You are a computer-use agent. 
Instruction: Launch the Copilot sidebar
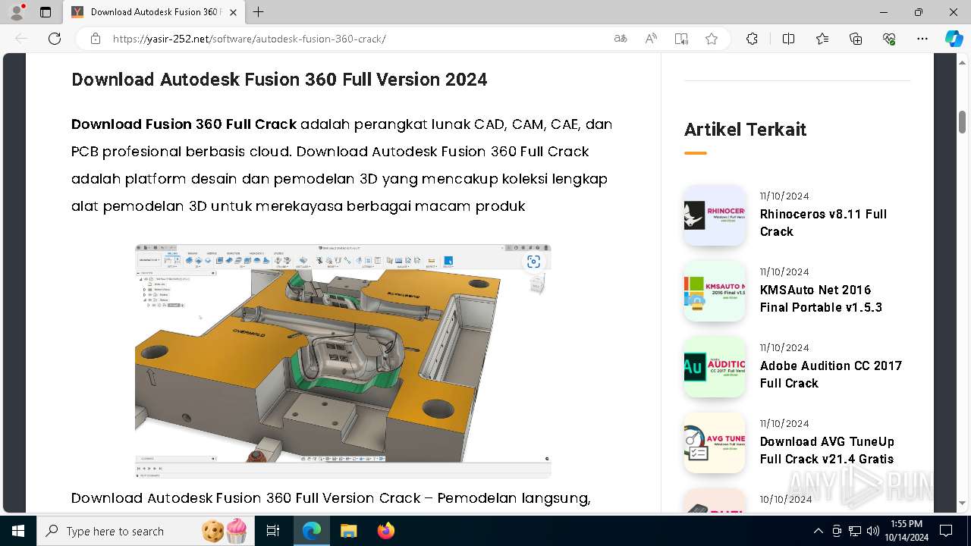(x=954, y=39)
